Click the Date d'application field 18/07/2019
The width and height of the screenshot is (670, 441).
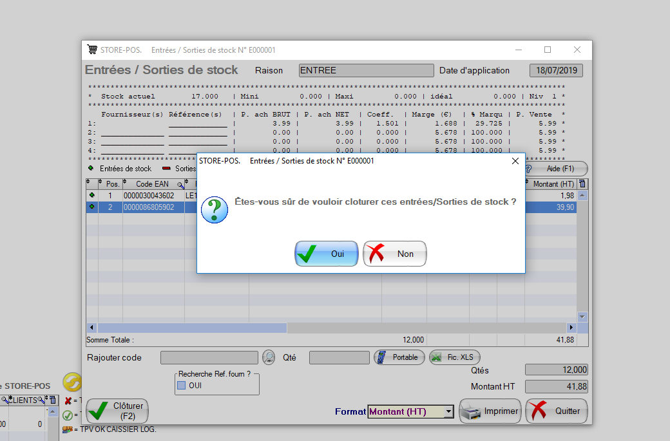(x=557, y=70)
